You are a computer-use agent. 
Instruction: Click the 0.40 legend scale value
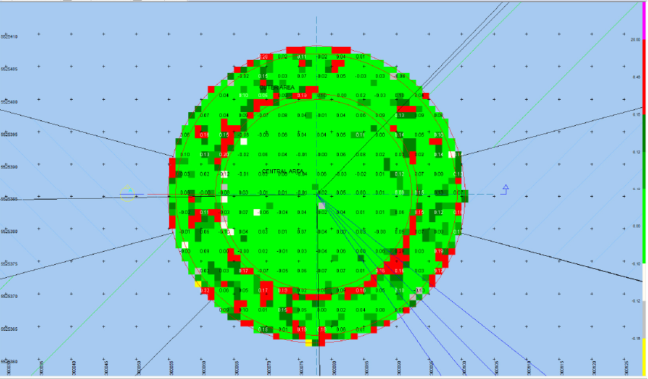click(x=636, y=77)
